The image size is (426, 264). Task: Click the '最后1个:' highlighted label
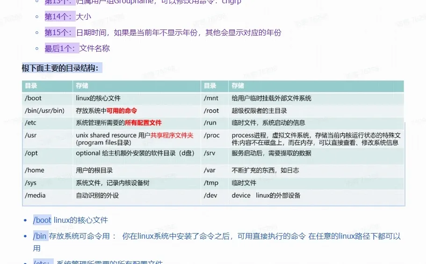62,48
